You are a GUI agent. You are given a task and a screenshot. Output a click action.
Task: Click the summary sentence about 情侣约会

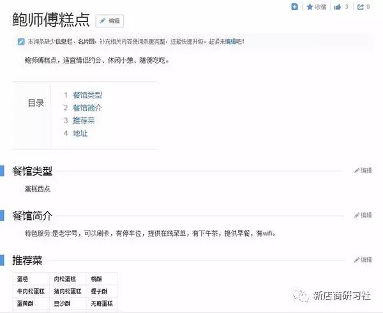pyautogui.click(x=97, y=60)
